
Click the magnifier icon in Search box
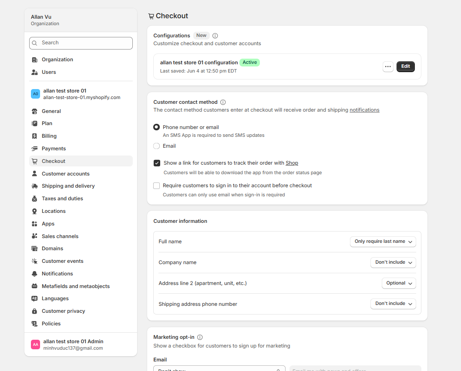[35, 43]
